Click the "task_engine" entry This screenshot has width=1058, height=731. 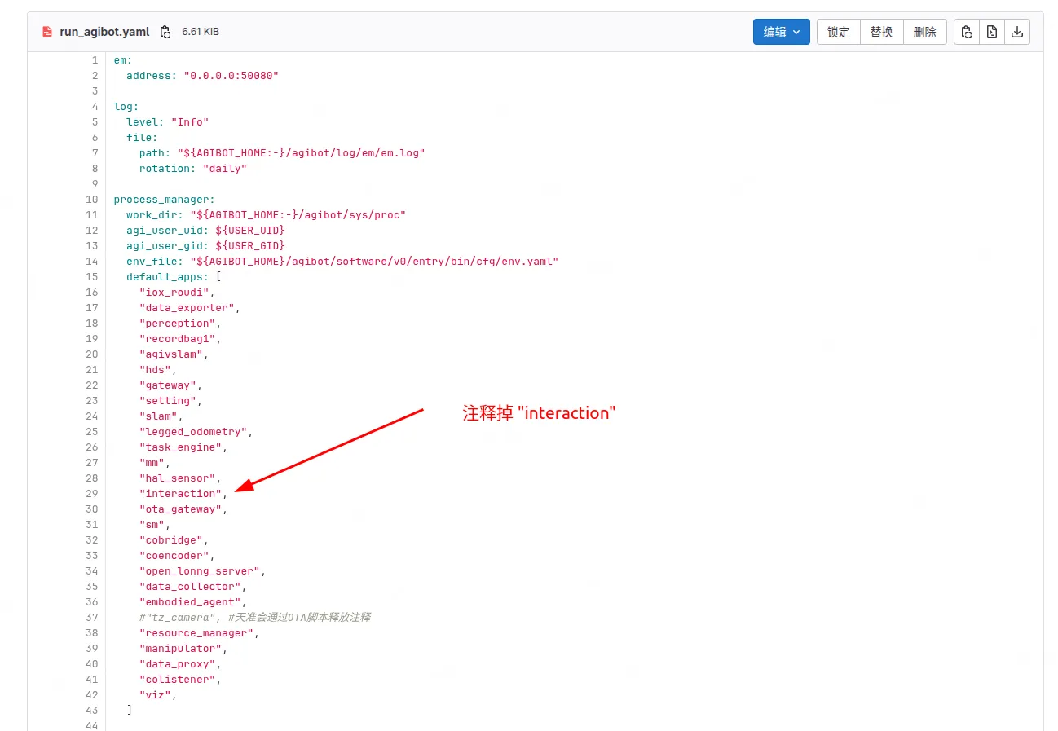coord(179,447)
